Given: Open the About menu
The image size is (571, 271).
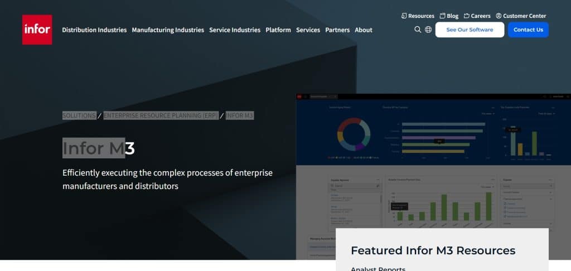Looking at the screenshot, I should click(364, 30).
